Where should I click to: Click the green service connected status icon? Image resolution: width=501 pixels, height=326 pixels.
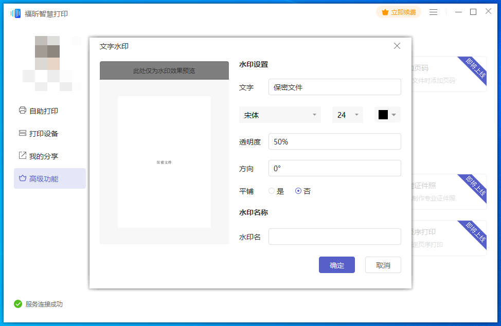click(18, 304)
